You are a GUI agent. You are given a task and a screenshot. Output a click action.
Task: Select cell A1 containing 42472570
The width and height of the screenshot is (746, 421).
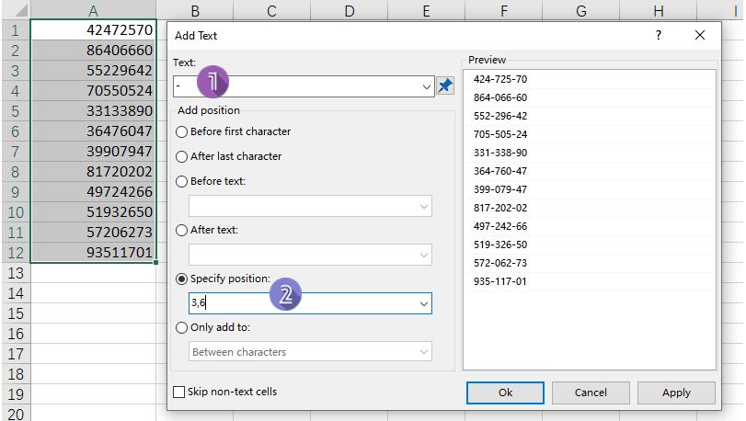[93, 30]
